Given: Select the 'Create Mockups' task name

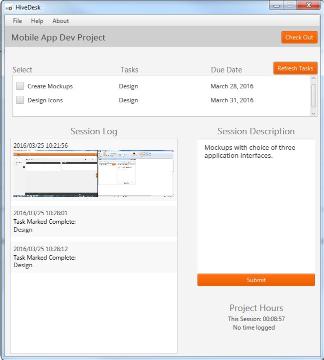Looking at the screenshot, I should pos(50,86).
